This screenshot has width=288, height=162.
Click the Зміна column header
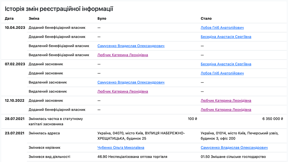click(34, 19)
